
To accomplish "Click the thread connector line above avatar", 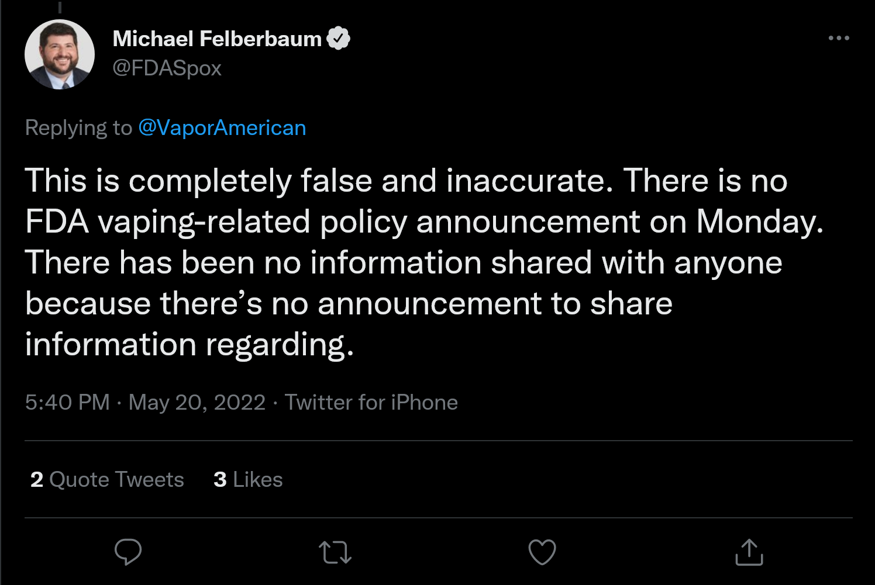I will (x=60, y=7).
